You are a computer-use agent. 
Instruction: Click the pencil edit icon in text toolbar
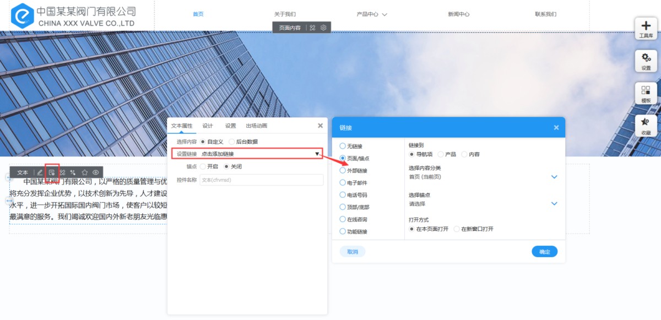40,172
